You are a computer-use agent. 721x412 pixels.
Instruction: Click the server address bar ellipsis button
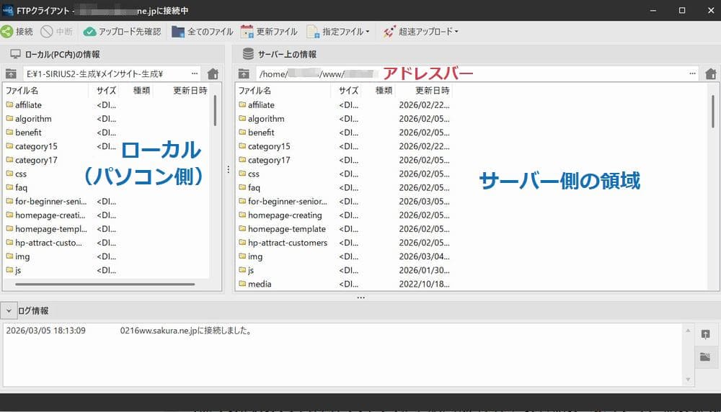[693, 73]
